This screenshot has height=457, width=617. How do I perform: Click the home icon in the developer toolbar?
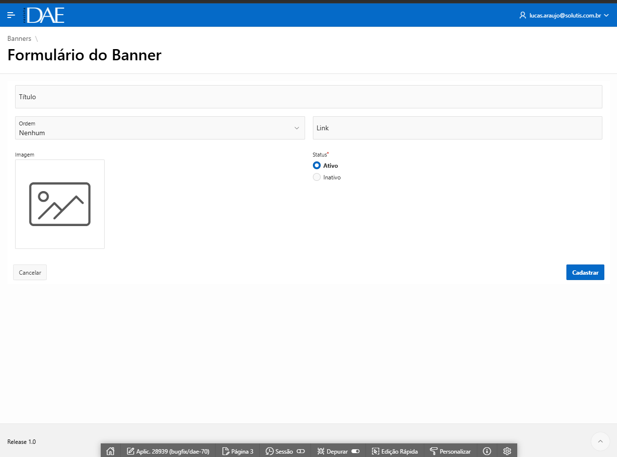coord(110,451)
